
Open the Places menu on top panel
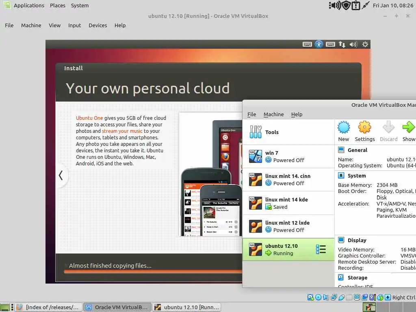pyautogui.click(x=58, y=5)
